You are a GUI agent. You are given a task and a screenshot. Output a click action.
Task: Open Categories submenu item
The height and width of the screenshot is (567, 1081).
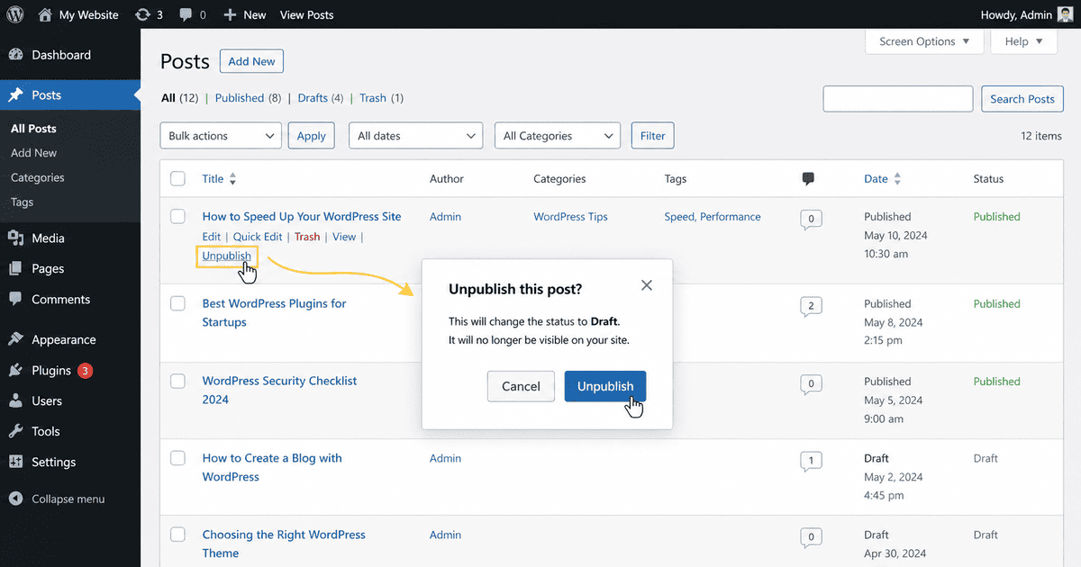coord(38,177)
